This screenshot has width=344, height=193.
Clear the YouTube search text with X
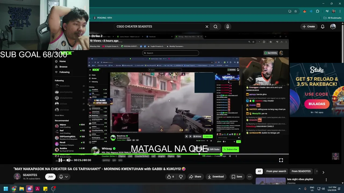click(207, 27)
